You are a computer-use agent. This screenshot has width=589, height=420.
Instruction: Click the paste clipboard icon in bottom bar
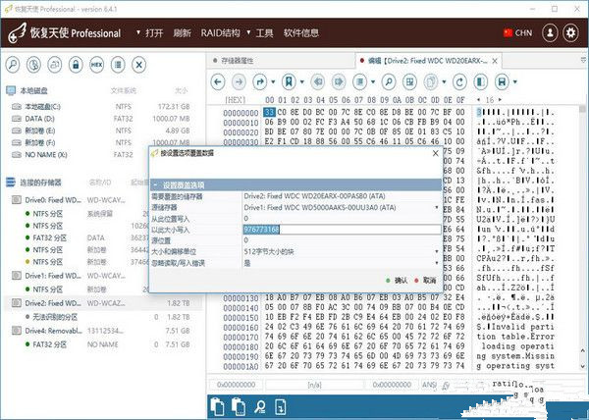tap(239, 407)
